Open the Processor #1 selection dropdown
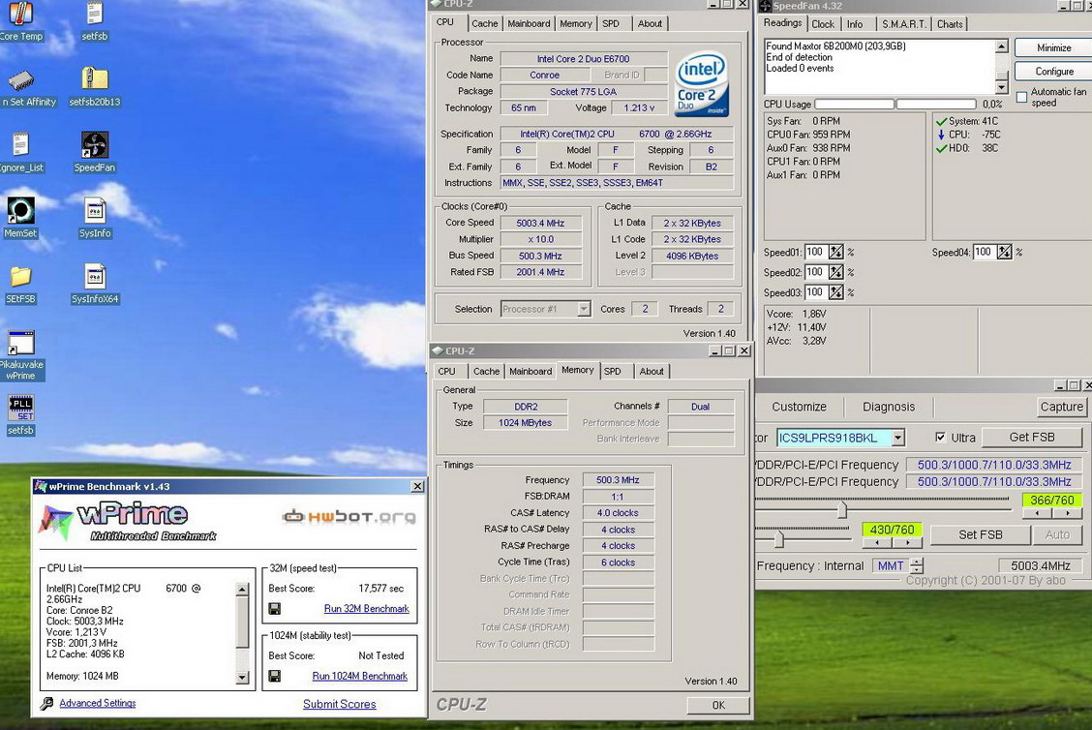The image size is (1092, 730). click(584, 309)
